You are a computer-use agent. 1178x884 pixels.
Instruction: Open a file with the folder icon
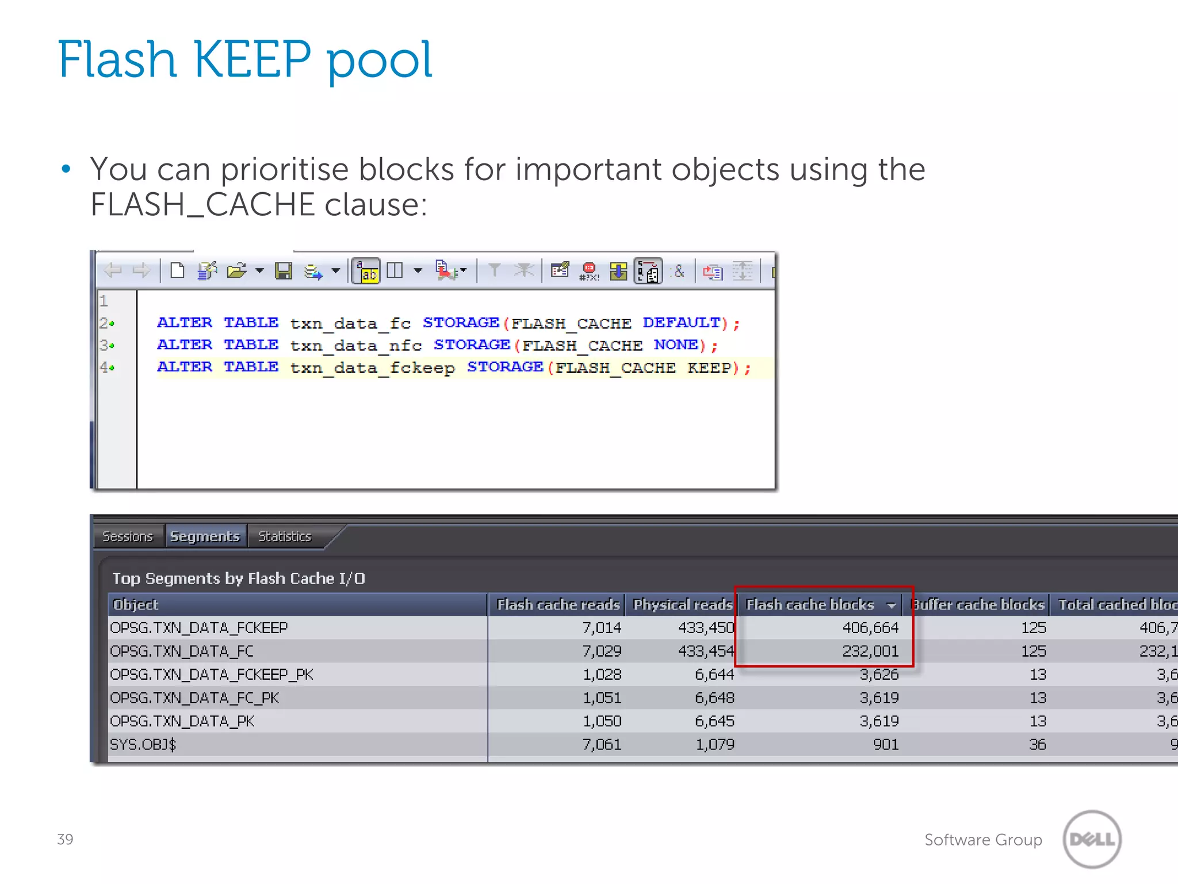coord(236,270)
